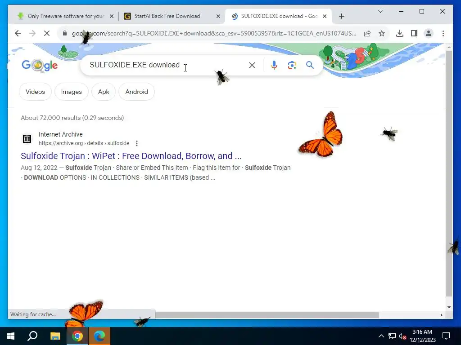
Task: Click horizontal scrollbar right arrow
Action: [x=441, y=315]
